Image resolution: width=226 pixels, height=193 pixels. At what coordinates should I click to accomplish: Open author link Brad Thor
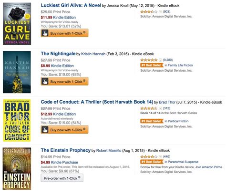point(167,102)
